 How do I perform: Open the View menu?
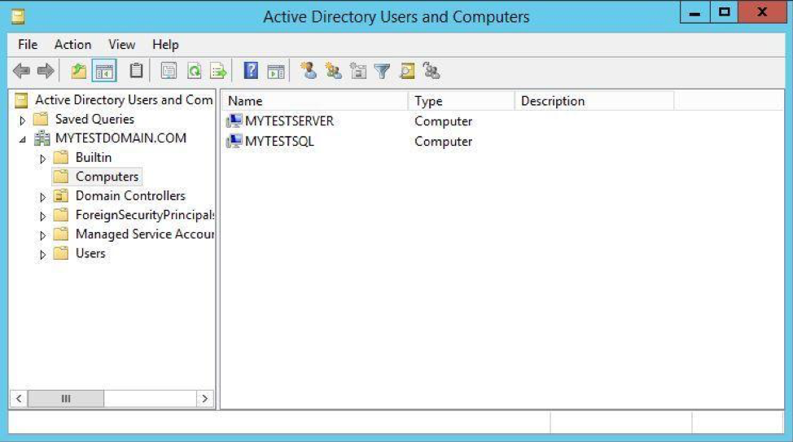click(x=122, y=45)
